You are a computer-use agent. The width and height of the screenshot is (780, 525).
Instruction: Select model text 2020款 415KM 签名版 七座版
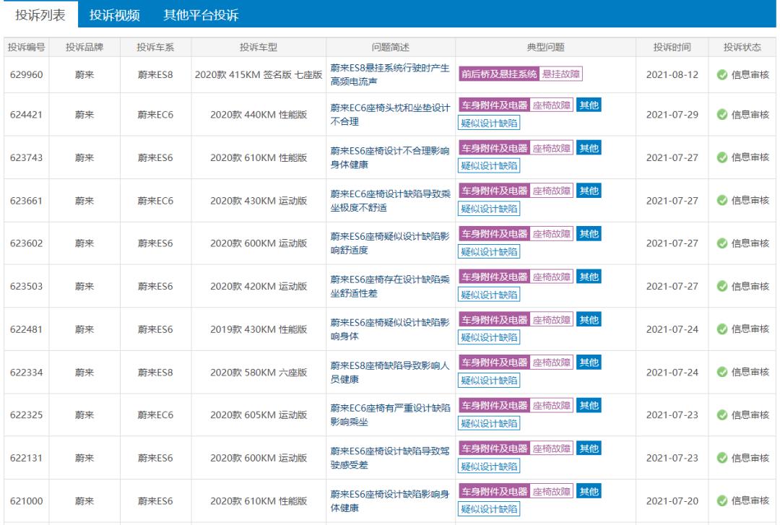(x=258, y=74)
